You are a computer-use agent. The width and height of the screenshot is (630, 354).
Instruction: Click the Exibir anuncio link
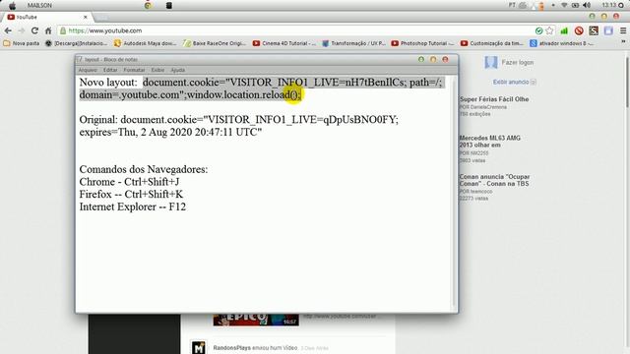(511, 82)
